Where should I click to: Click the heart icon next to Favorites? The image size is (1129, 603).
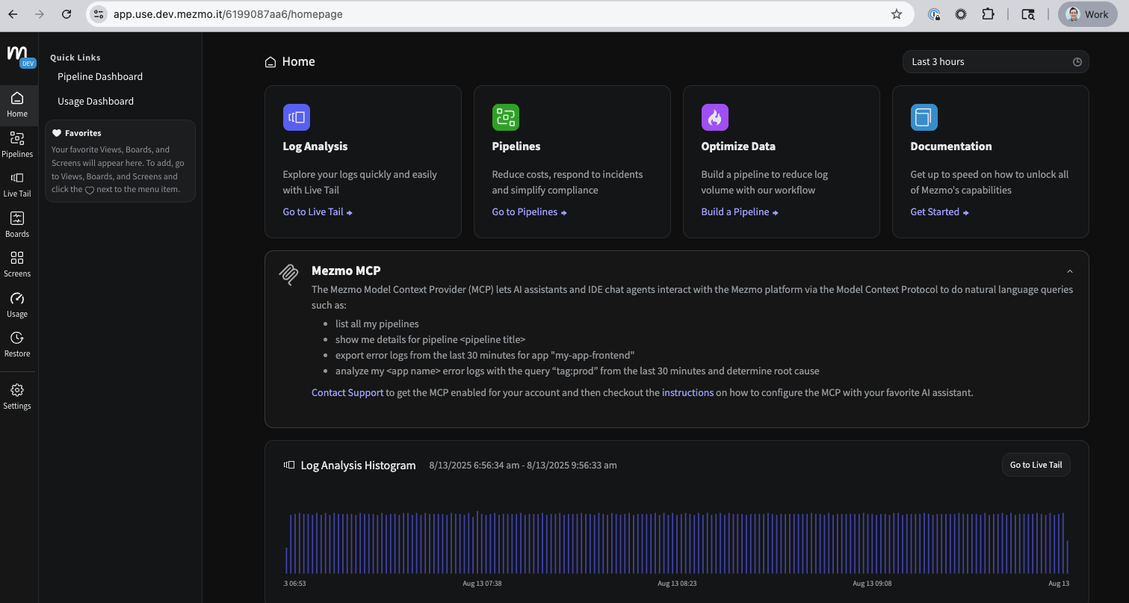click(x=57, y=133)
